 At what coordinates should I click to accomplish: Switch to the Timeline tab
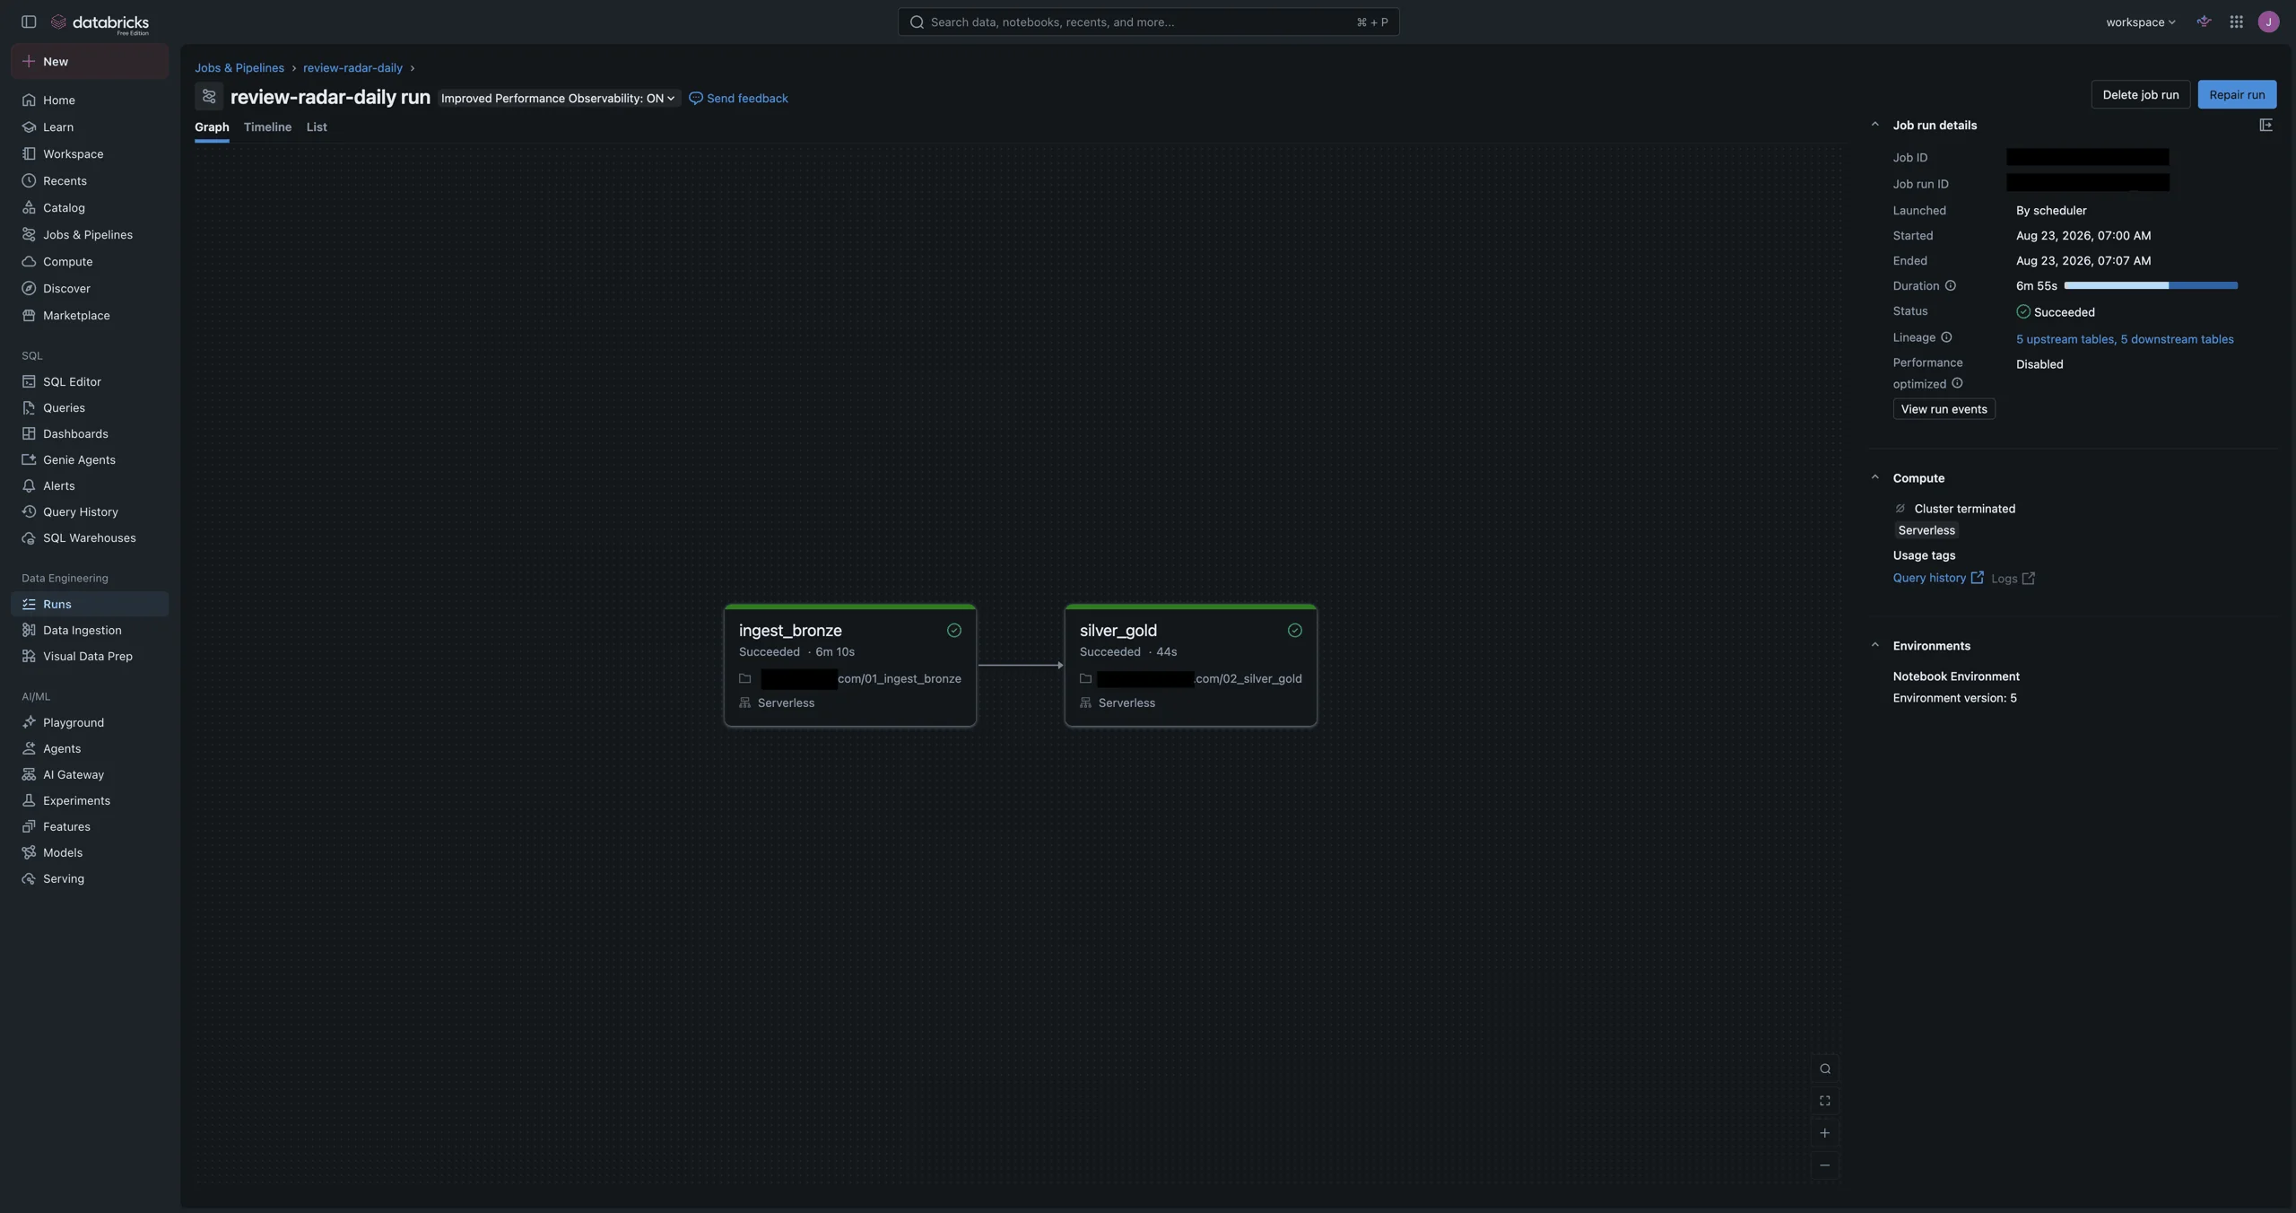(267, 127)
